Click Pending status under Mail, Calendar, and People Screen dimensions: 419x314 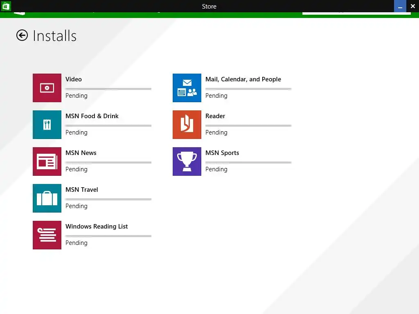(216, 96)
